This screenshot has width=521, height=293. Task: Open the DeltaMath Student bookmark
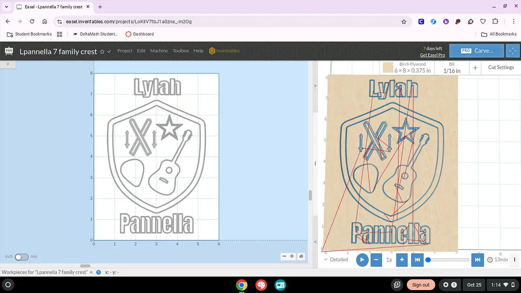click(95, 34)
